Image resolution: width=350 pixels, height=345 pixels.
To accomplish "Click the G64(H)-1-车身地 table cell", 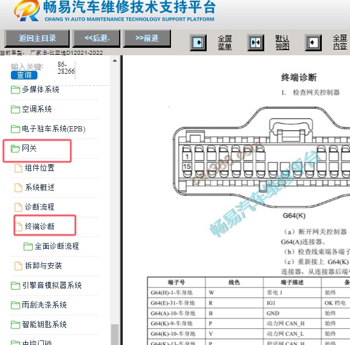I will click(176, 293).
